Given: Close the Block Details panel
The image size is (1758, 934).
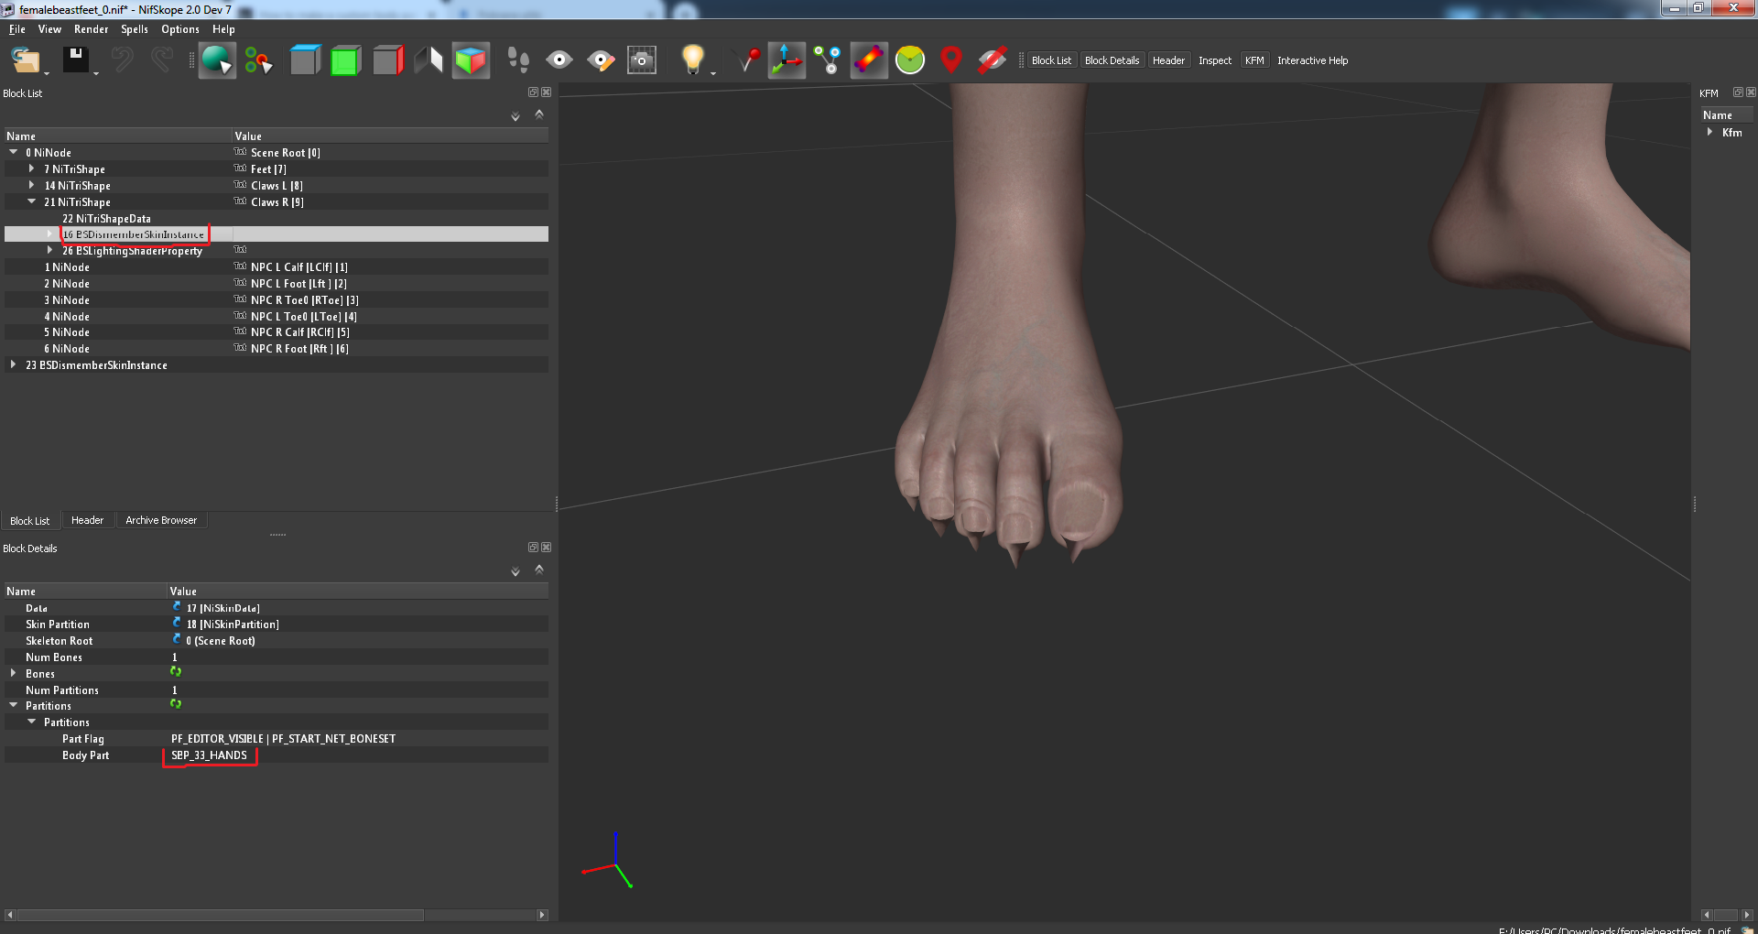Looking at the screenshot, I should click(x=547, y=548).
